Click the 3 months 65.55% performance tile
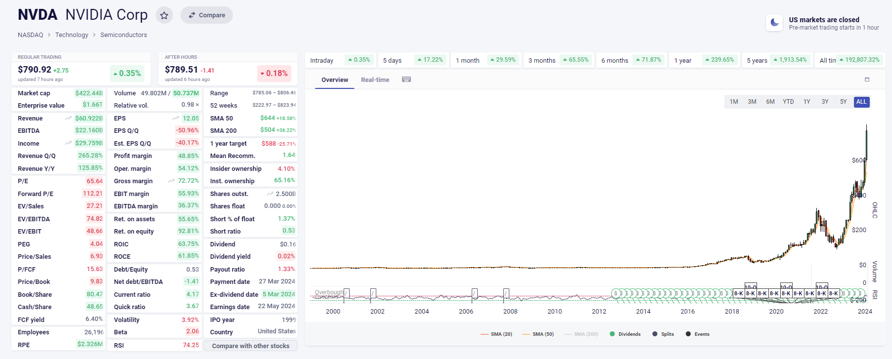Viewport: 892px width, 359px height. (x=559, y=60)
